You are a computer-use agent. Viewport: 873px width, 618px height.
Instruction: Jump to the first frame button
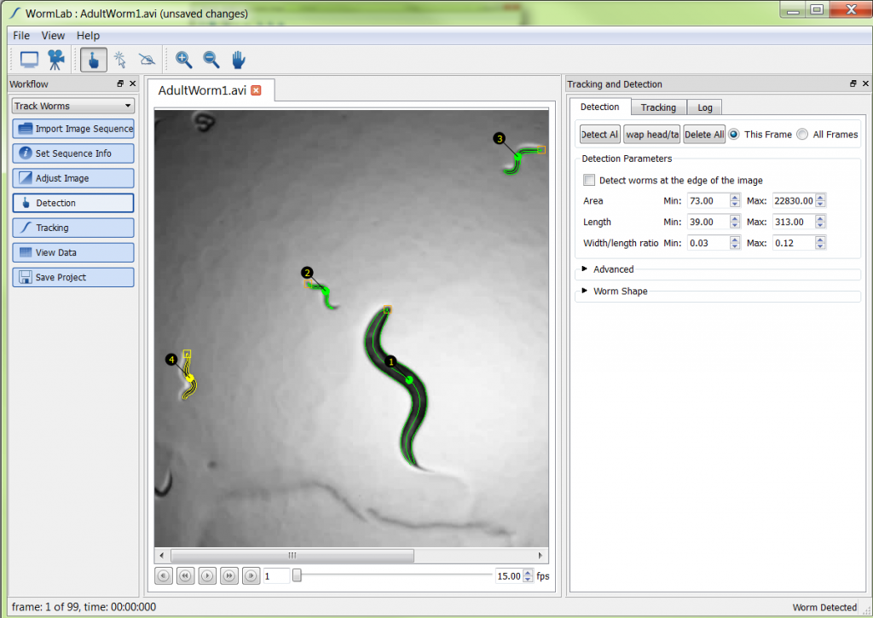(164, 575)
